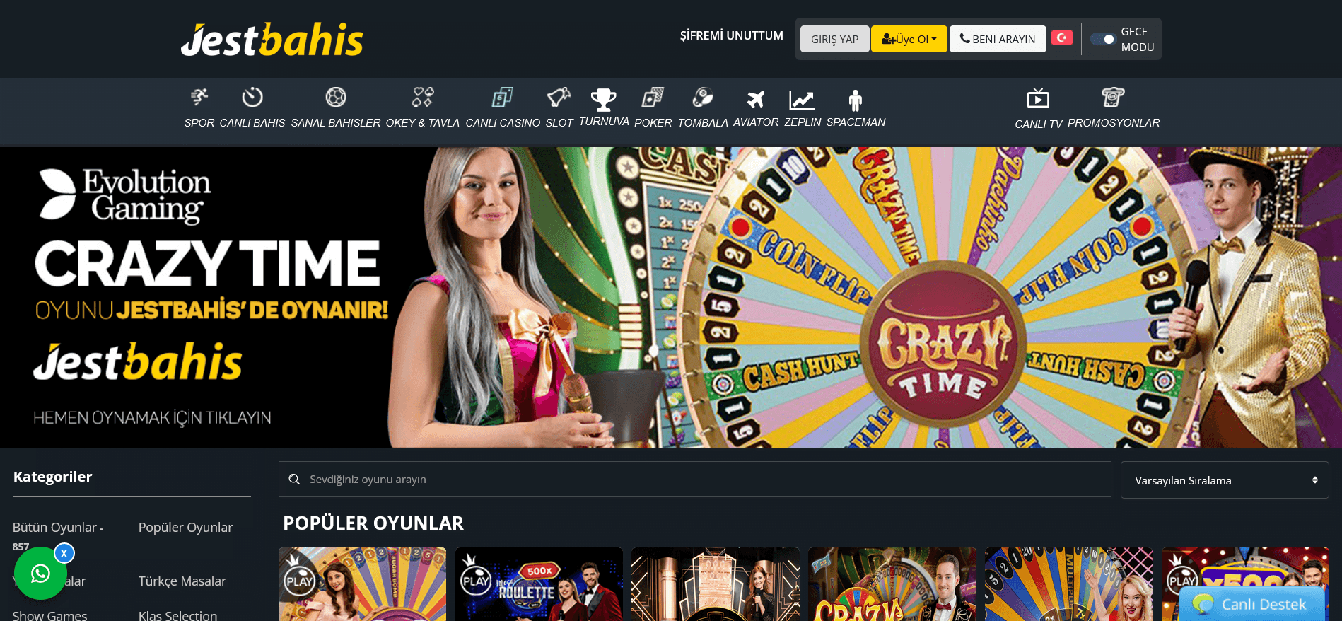This screenshot has width=1342, height=621.
Task: Open the Zeplin chart icon
Action: (x=803, y=100)
